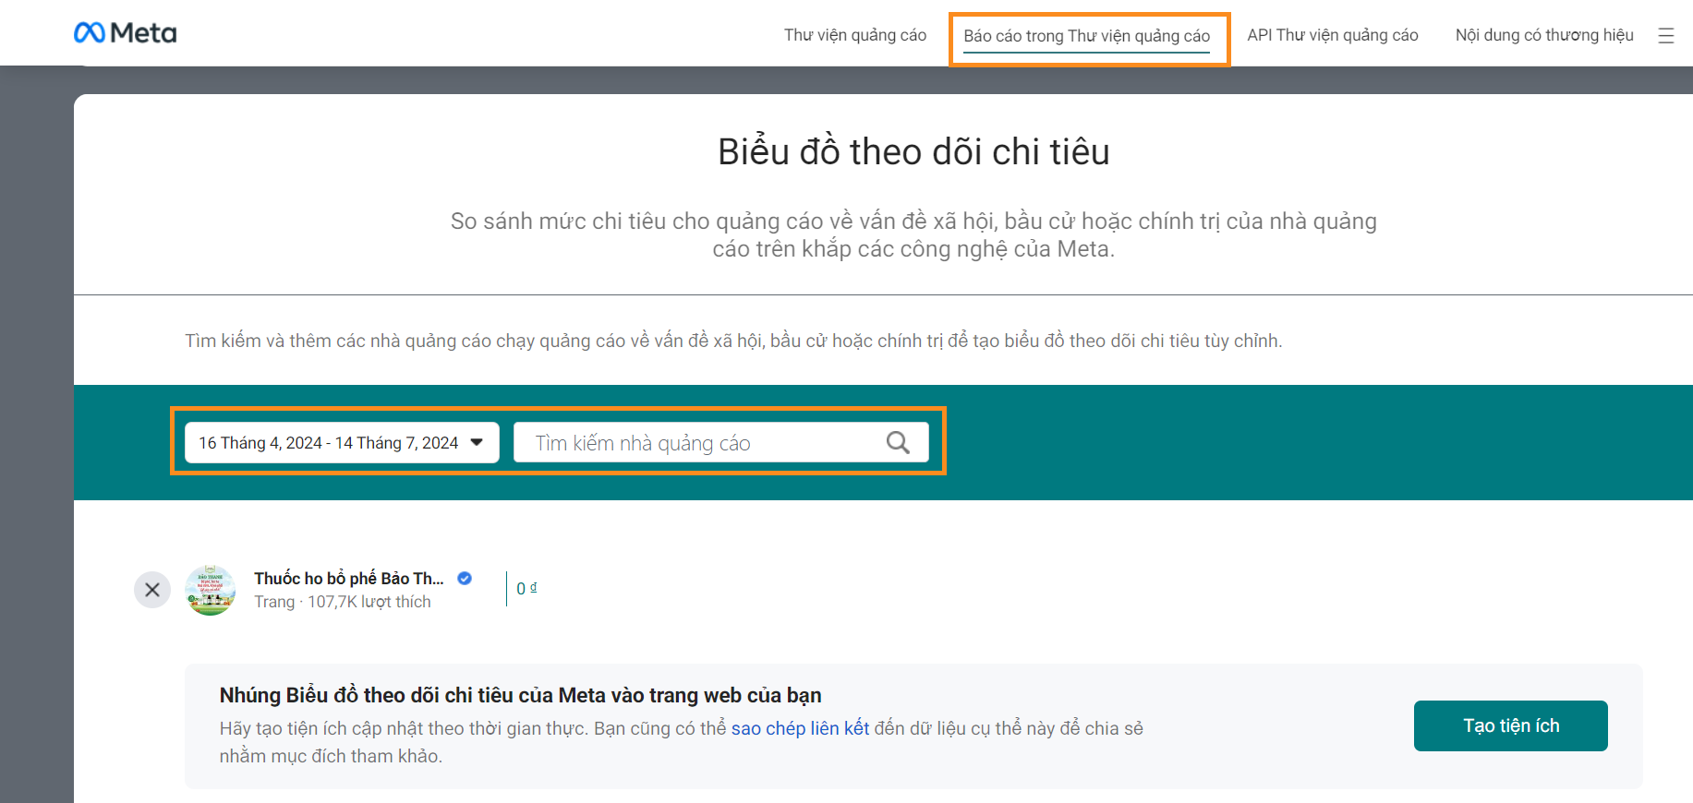Open Nội dung có thương hiệu tab

(x=1544, y=35)
